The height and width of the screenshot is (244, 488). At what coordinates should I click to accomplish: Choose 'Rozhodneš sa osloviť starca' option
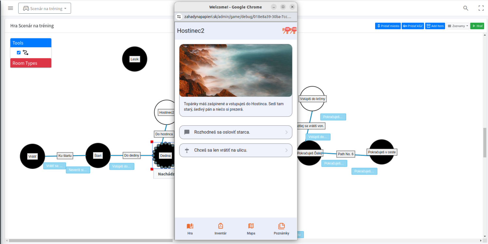(236, 132)
